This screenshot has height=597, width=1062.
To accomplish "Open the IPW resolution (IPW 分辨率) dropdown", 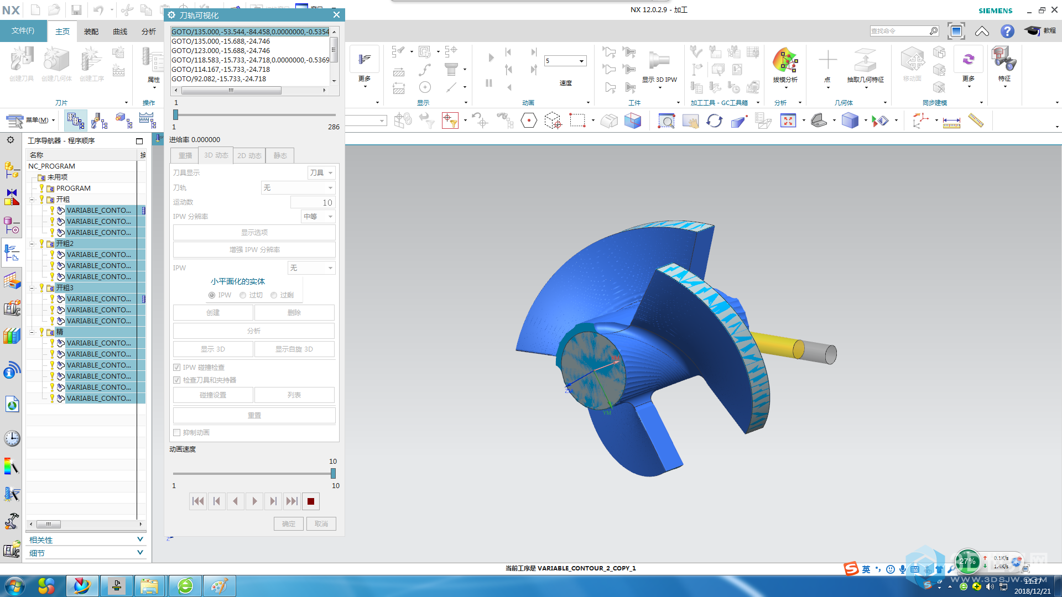I will (318, 217).
